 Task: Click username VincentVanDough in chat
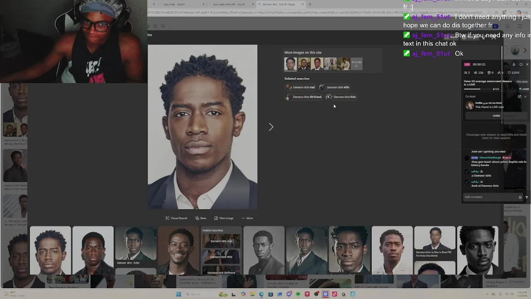[x=490, y=158]
